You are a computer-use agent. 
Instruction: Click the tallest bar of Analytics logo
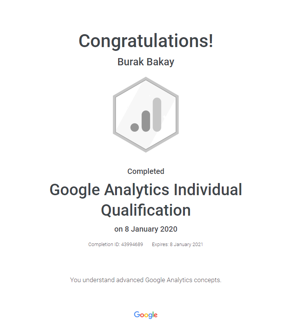[x=157, y=115]
